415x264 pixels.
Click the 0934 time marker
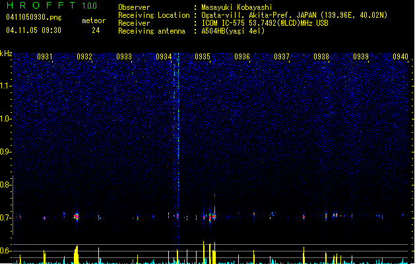tap(164, 57)
